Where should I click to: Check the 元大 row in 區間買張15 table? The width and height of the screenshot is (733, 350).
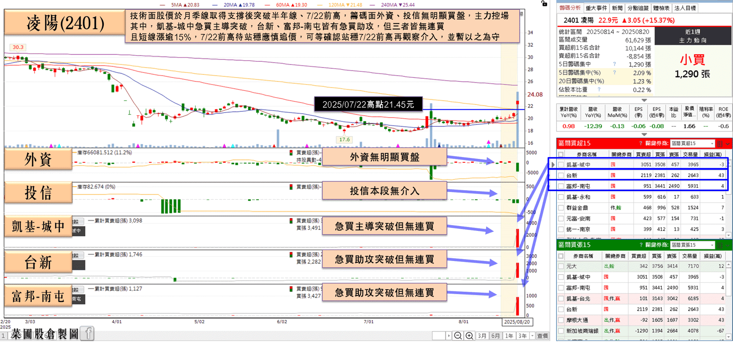(x=561, y=266)
